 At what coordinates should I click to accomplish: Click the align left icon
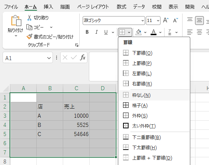190,32
